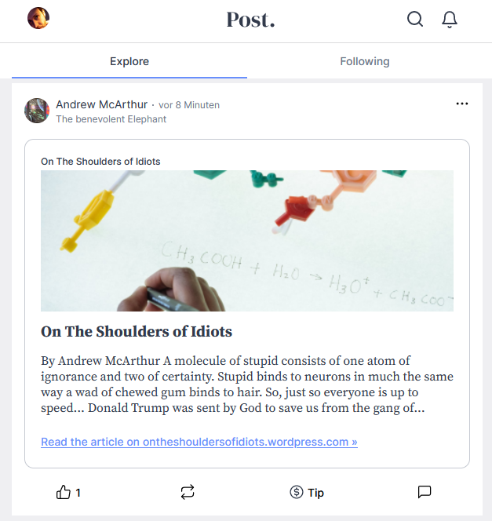Click the bold article headline
Image resolution: width=492 pixels, height=521 pixels.
click(137, 331)
